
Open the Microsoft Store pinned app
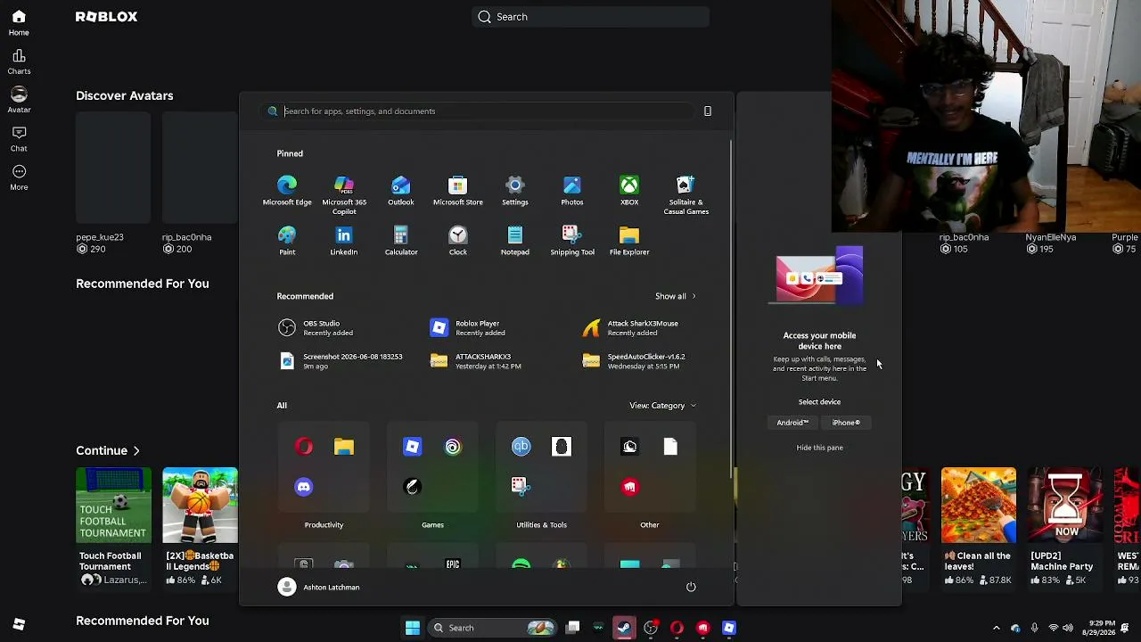coord(458,191)
